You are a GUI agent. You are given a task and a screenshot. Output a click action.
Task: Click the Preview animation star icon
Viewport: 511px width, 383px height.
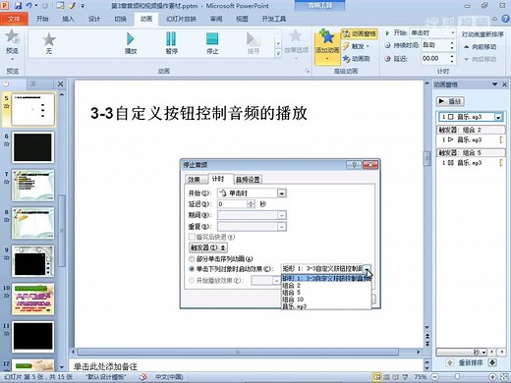point(12,36)
